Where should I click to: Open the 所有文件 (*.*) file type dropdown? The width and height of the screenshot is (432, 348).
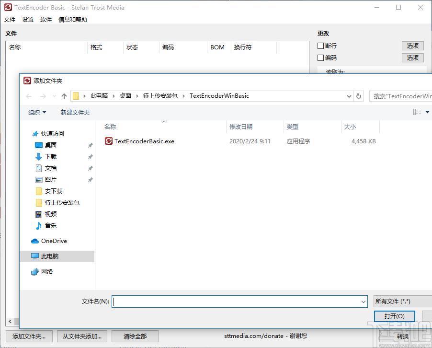[403, 302]
